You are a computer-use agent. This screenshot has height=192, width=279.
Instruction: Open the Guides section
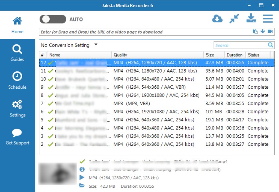pos(17,53)
